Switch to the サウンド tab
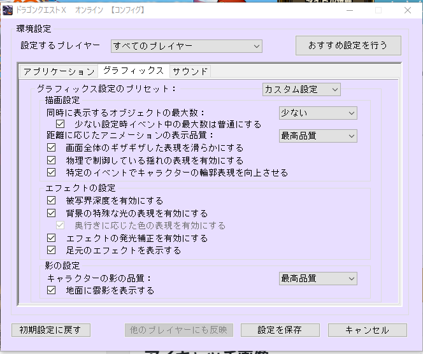Screen dimensions: 423x354 [x=190, y=71]
